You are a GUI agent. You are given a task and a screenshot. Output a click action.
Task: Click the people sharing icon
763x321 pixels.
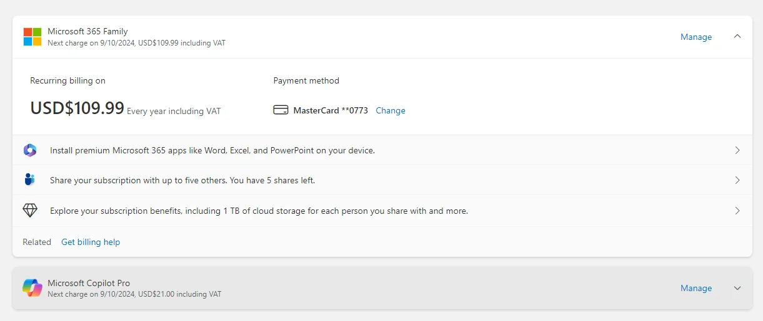point(30,180)
